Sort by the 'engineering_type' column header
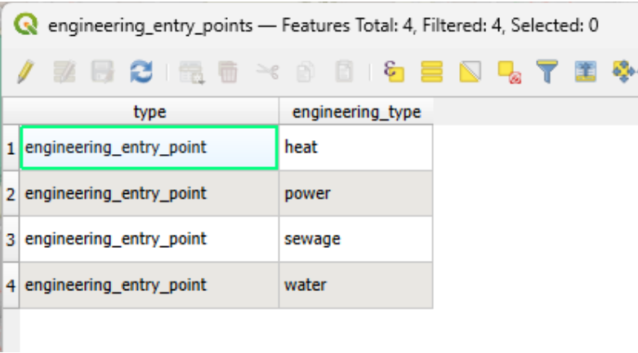This screenshot has height=353, width=638. pos(356,113)
